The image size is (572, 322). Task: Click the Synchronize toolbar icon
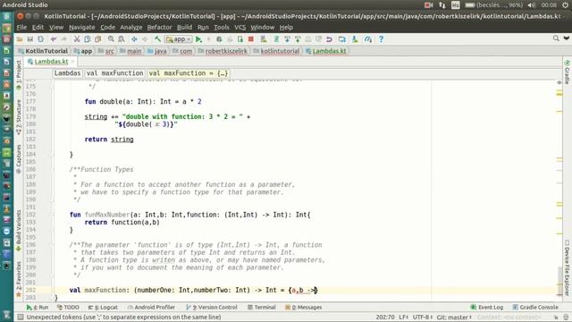pos(40,39)
